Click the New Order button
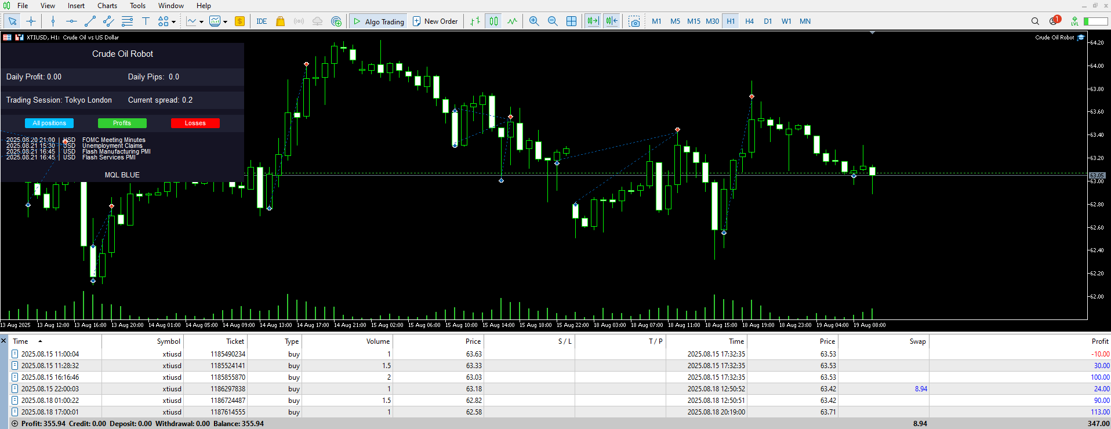The width and height of the screenshot is (1111, 429). tap(435, 21)
